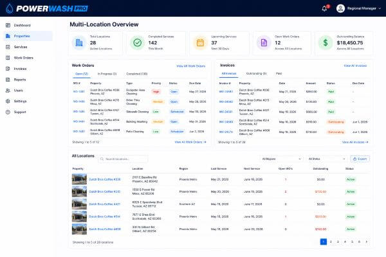Open Dutch Bros Coffee #215 in the All Locations table
The image size is (386, 257).
click(105, 191)
